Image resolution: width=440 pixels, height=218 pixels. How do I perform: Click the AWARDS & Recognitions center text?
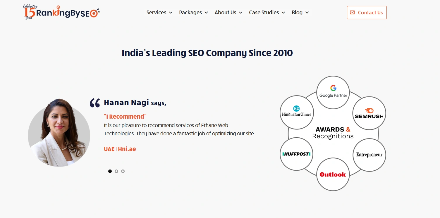pos(333,133)
